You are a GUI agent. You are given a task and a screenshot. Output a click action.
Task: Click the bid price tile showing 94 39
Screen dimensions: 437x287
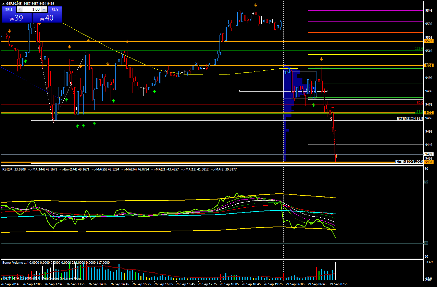(16, 18)
